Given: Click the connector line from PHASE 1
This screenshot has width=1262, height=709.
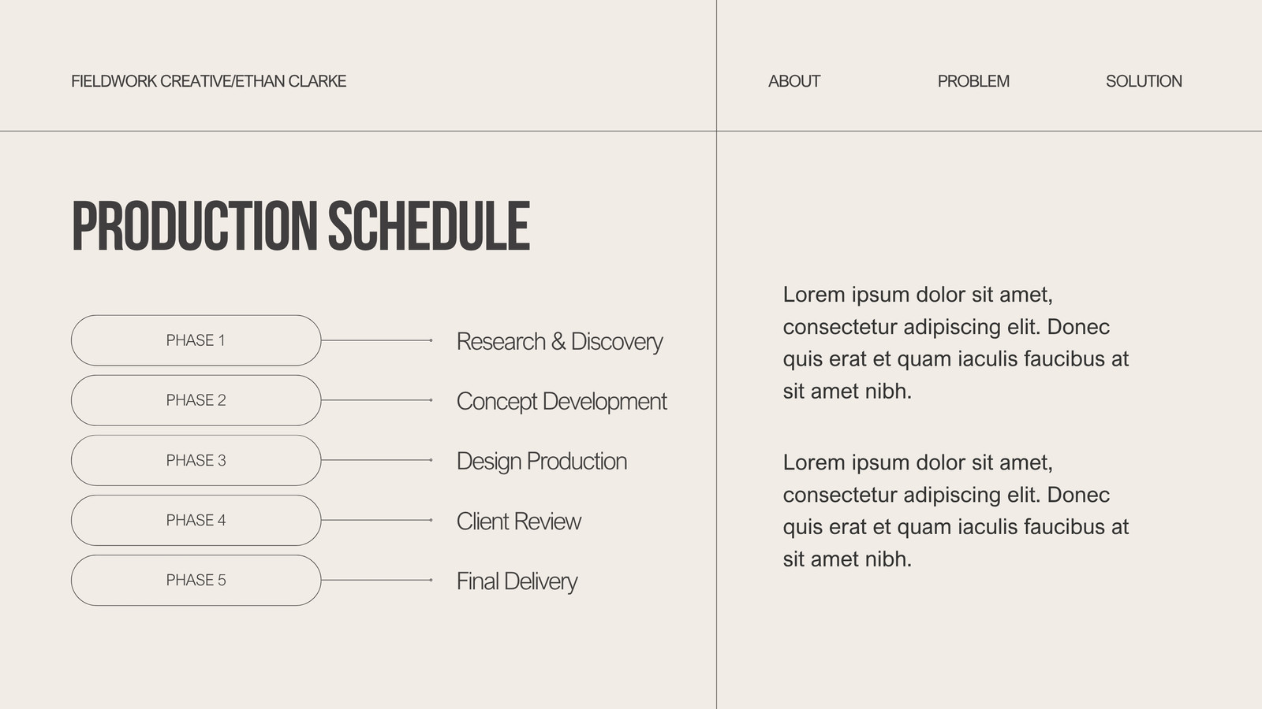Looking at the screenshot, I should pyautogui.click(x=377, y=340).
